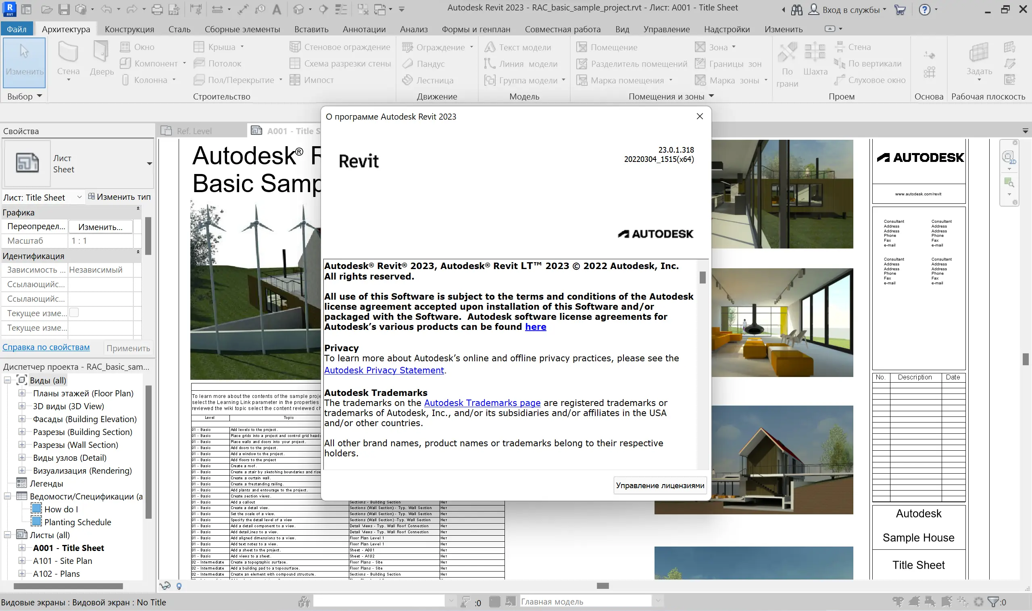Click the Управление лицензиями button
The image size is (1032, 611).
pos(659,485)
